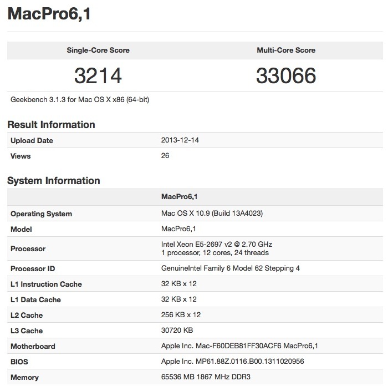Click the Processor row label
This screenshot has height=386, width=388.
tap(28, 249)
